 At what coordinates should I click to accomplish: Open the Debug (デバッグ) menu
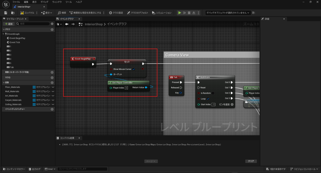(x=44, y=2)
